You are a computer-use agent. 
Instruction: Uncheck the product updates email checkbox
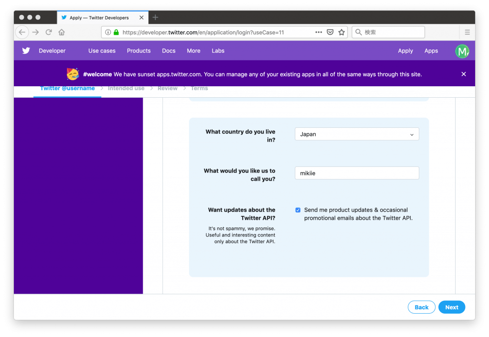coord(298,210)
